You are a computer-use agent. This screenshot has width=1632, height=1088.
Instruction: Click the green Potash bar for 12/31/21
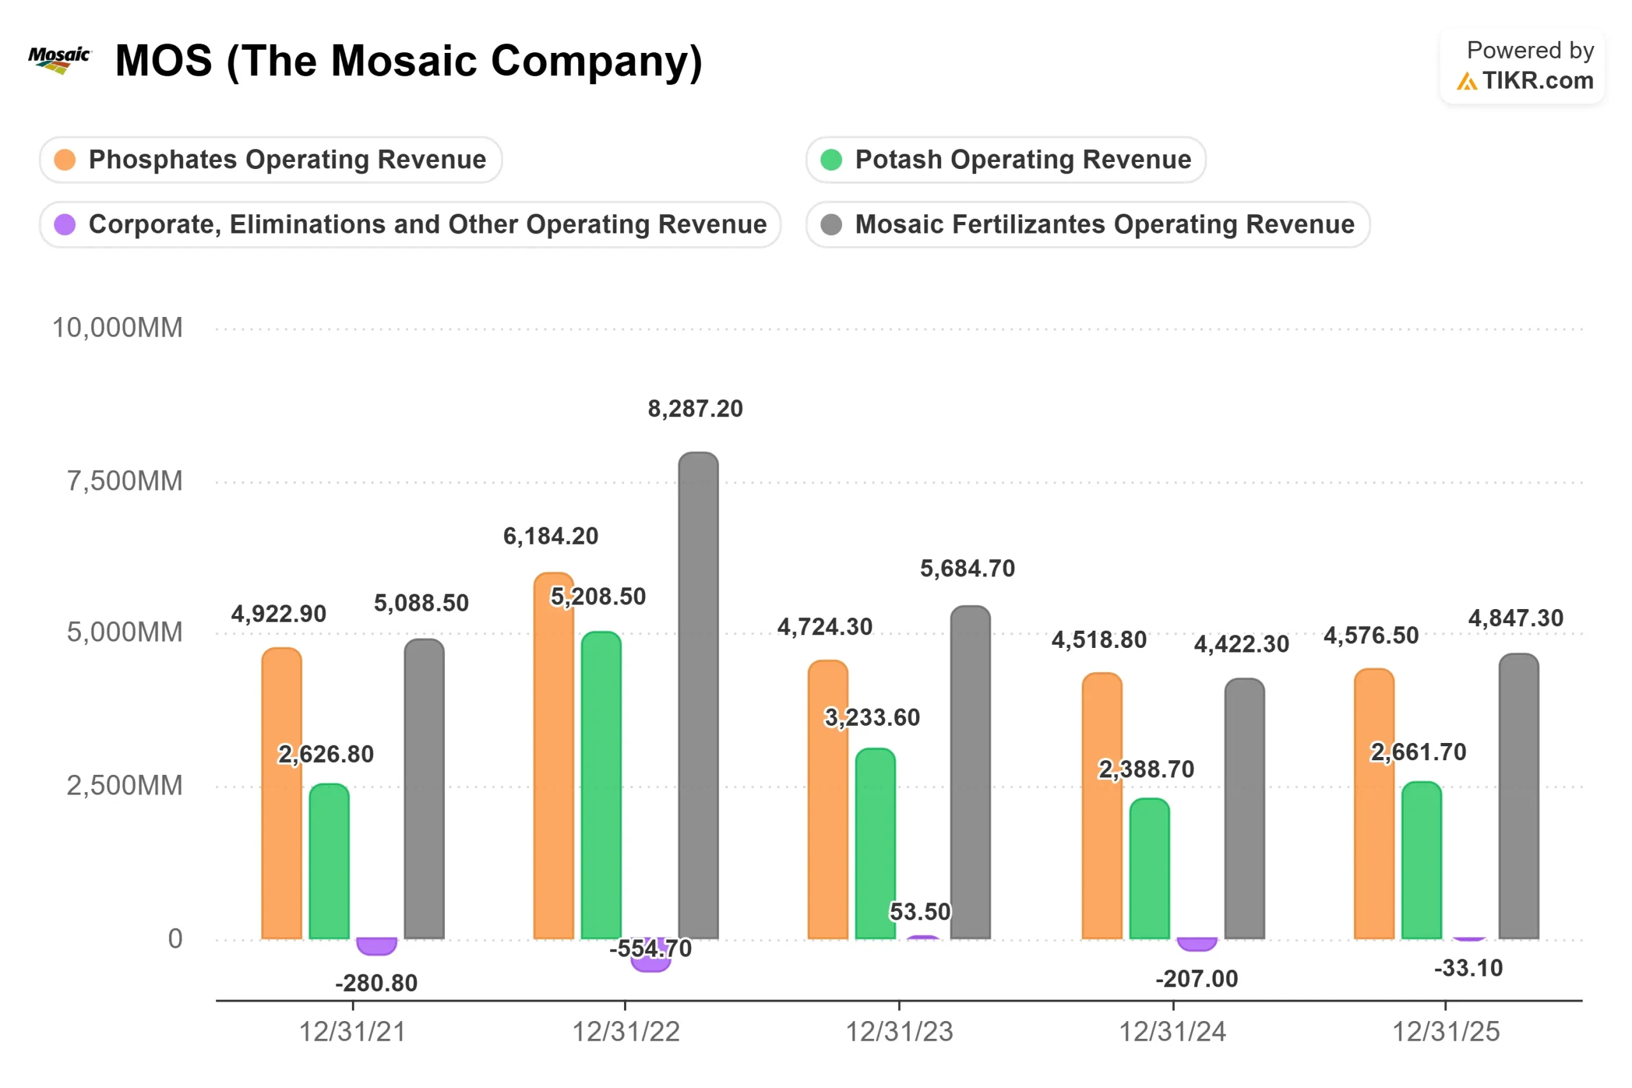tap(329, 861)
